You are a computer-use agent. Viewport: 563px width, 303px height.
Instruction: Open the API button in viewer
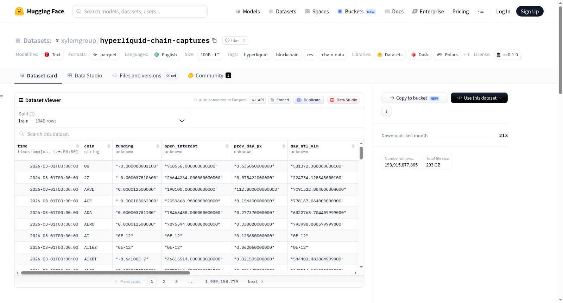(x=258, y=100)
